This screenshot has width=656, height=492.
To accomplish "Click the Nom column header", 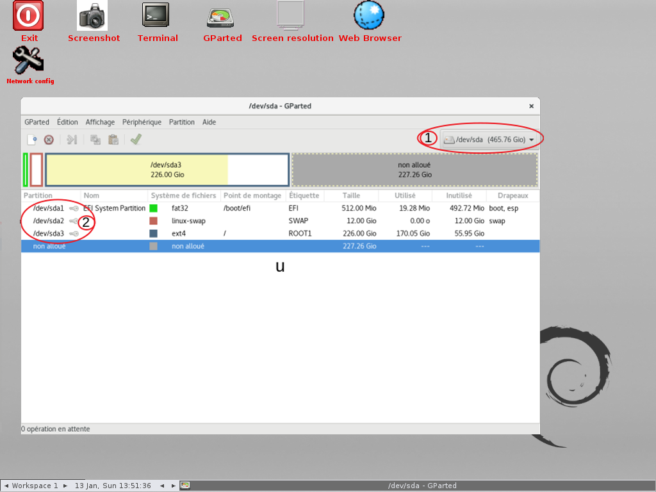I will (x=114, y=195).
